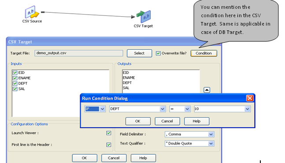Uncheck the DEPT input checkbox
The image size is (285, 163).
[15, 84]
